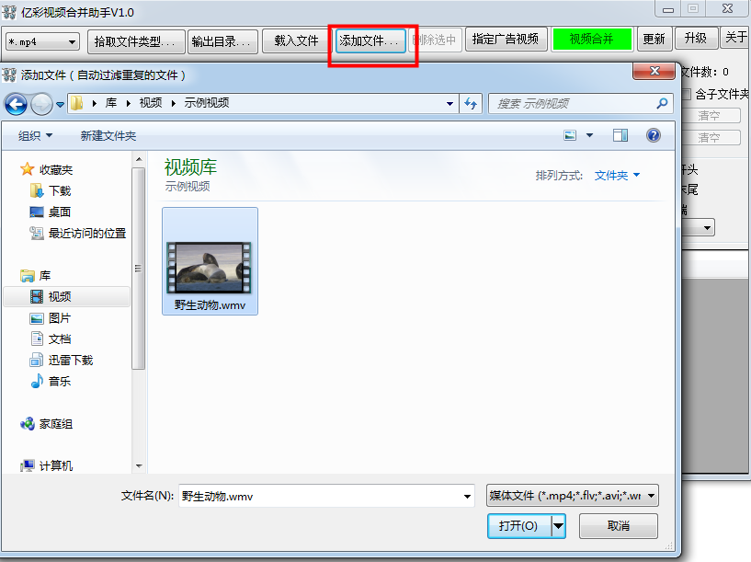Open the help question mark icon

coord(654,135)
